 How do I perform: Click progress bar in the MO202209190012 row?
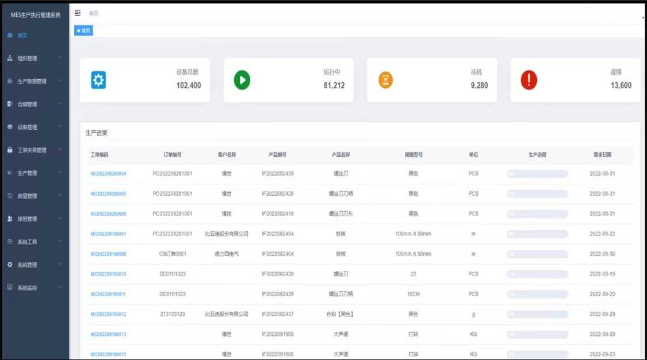(537, 314)
